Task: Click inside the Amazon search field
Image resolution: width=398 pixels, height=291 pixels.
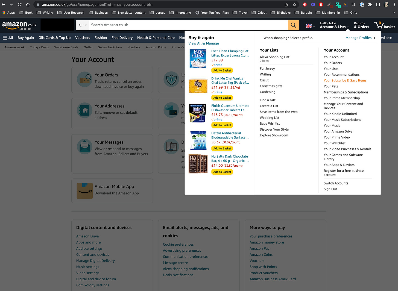Action: point(189,25)
